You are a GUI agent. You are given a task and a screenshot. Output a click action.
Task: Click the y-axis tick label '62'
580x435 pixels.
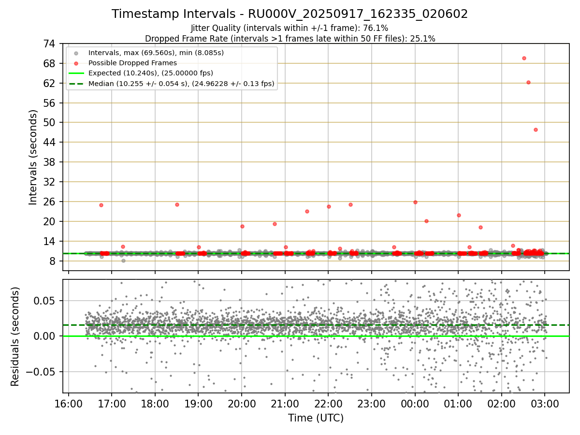[50, 84]
